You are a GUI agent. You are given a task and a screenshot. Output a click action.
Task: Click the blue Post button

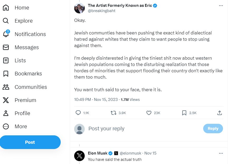[x=30, y=142]
